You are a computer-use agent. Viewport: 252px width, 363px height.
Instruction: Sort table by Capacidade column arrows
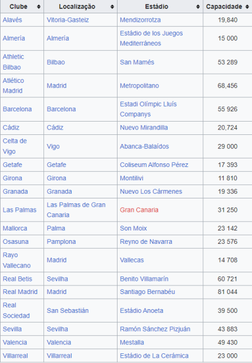[247, 7]
